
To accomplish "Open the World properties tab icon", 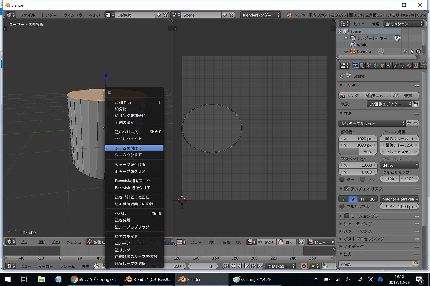I will coord(375,65).
